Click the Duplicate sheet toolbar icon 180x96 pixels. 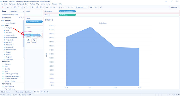point(37,7)
